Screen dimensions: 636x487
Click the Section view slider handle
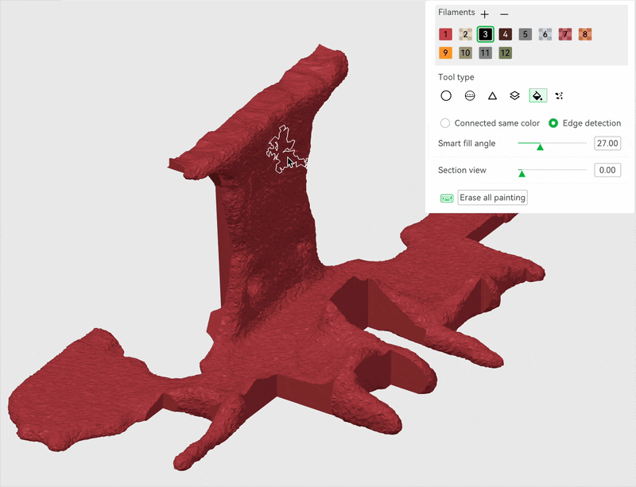point(522,172)
